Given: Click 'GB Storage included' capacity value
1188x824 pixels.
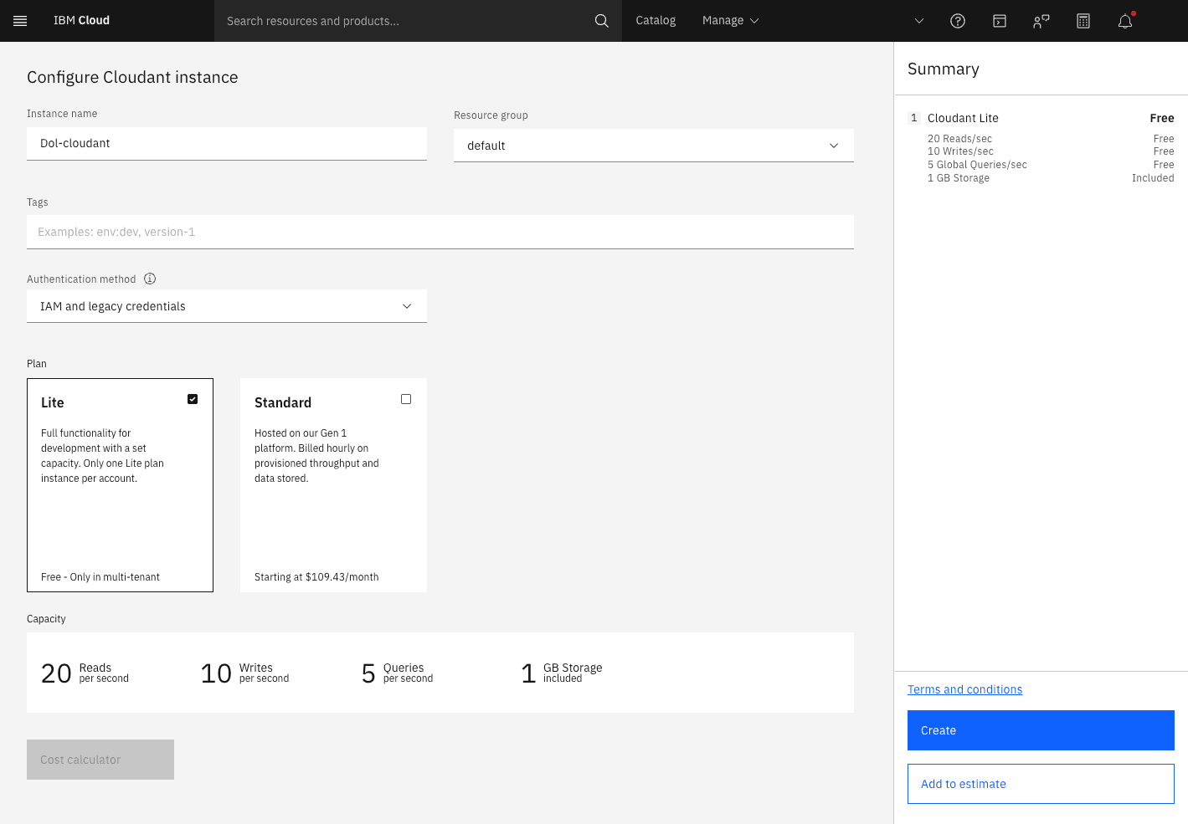Looking at the screenshot, I should (561, 673).
